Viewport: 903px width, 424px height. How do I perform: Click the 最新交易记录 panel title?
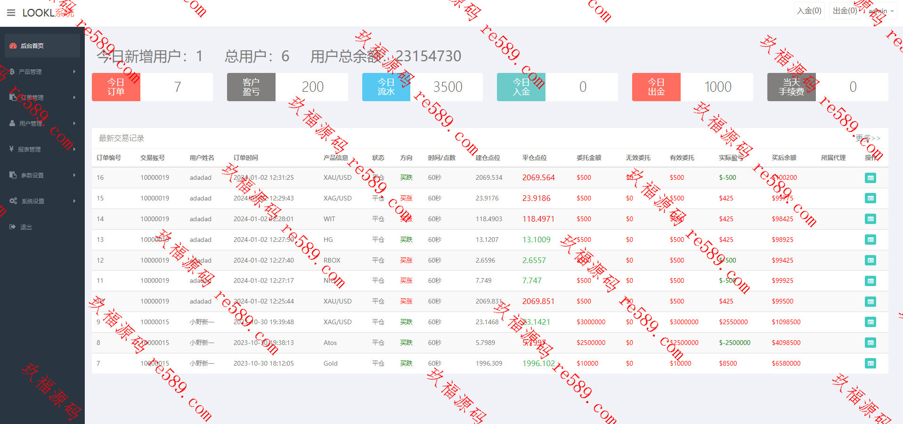[122, 138]
